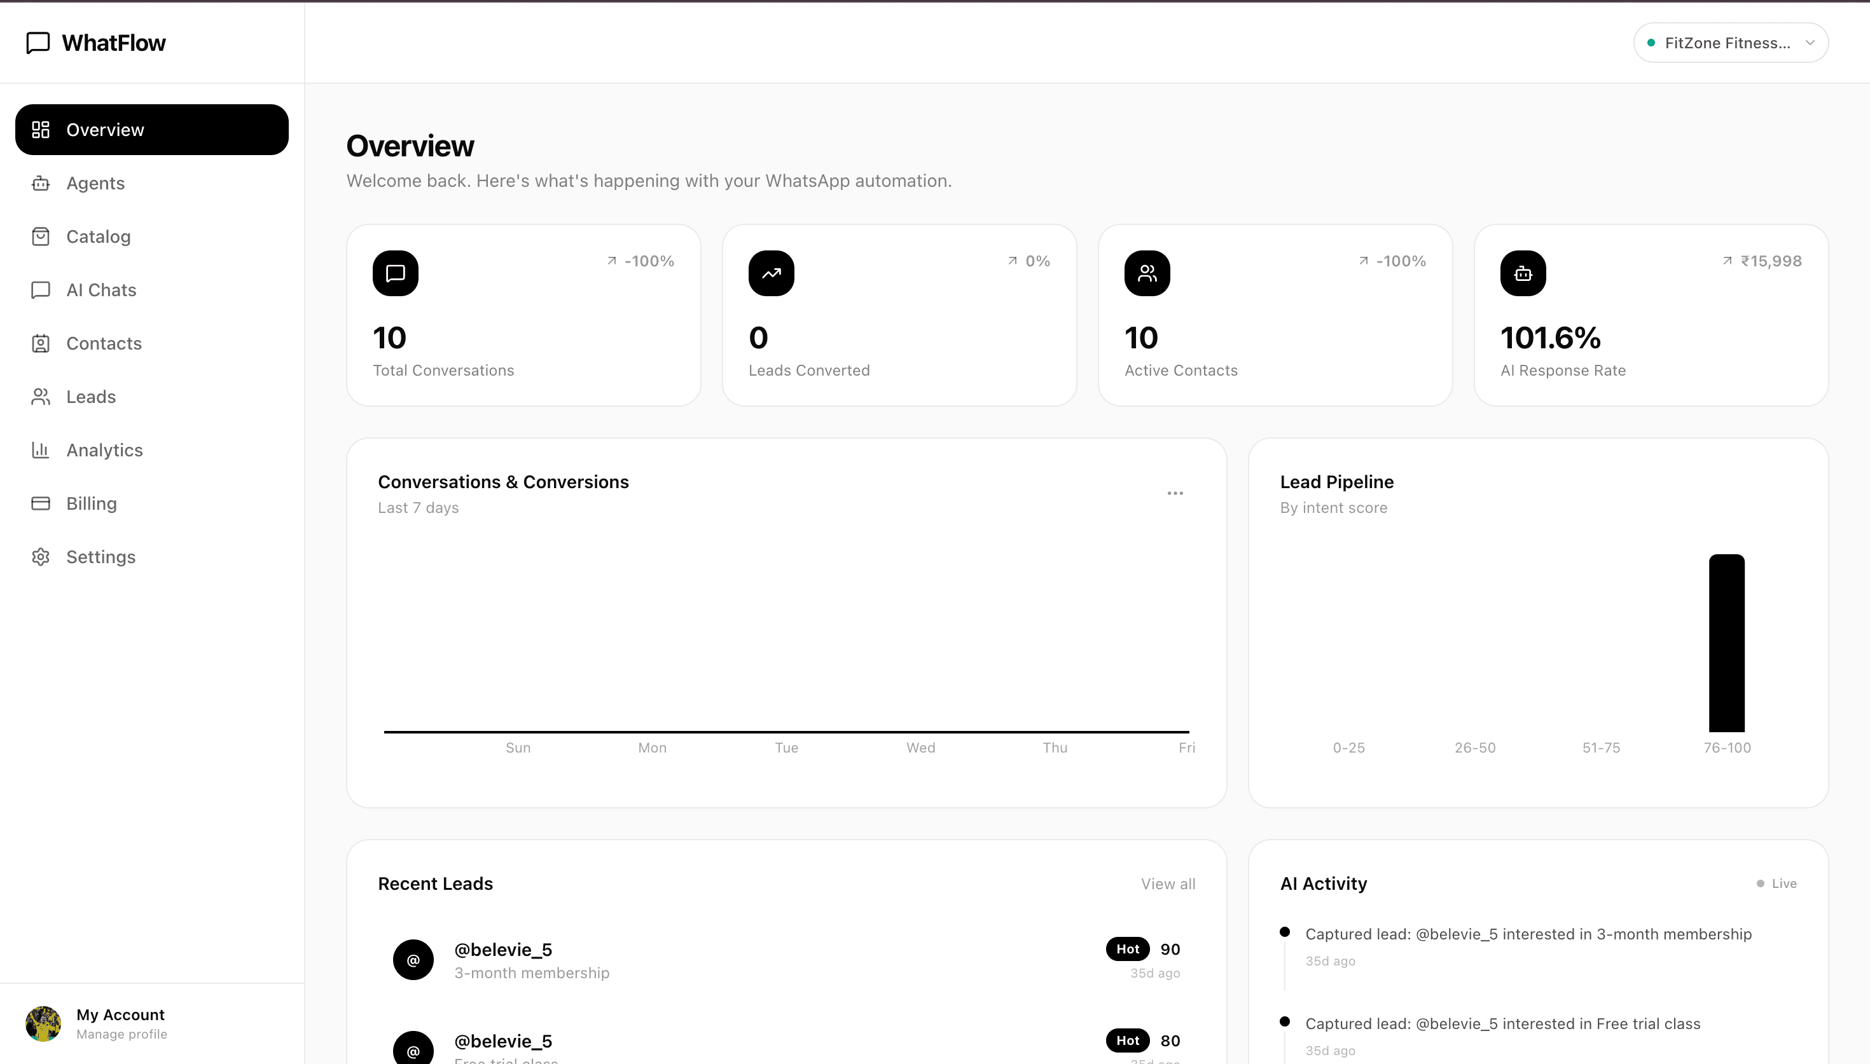This screenshot has width=1870, height=1064.
Task: Click the Last 7 days subtitle
Action: (x=418, y=508)
